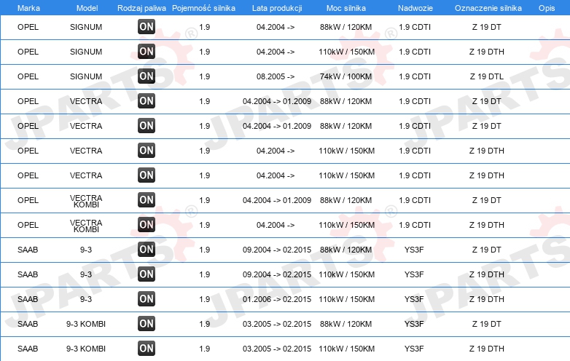
Task: Click the '01.2006 -> 02.2015' date cell
Action: 277,299
